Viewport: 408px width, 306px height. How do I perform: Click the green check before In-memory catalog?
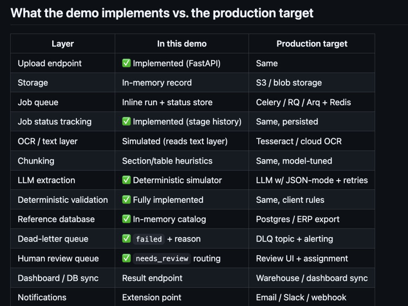tap(126, 219)
